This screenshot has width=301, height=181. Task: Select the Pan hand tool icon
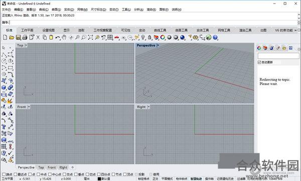pyautogui.click(x=64, y=37)
